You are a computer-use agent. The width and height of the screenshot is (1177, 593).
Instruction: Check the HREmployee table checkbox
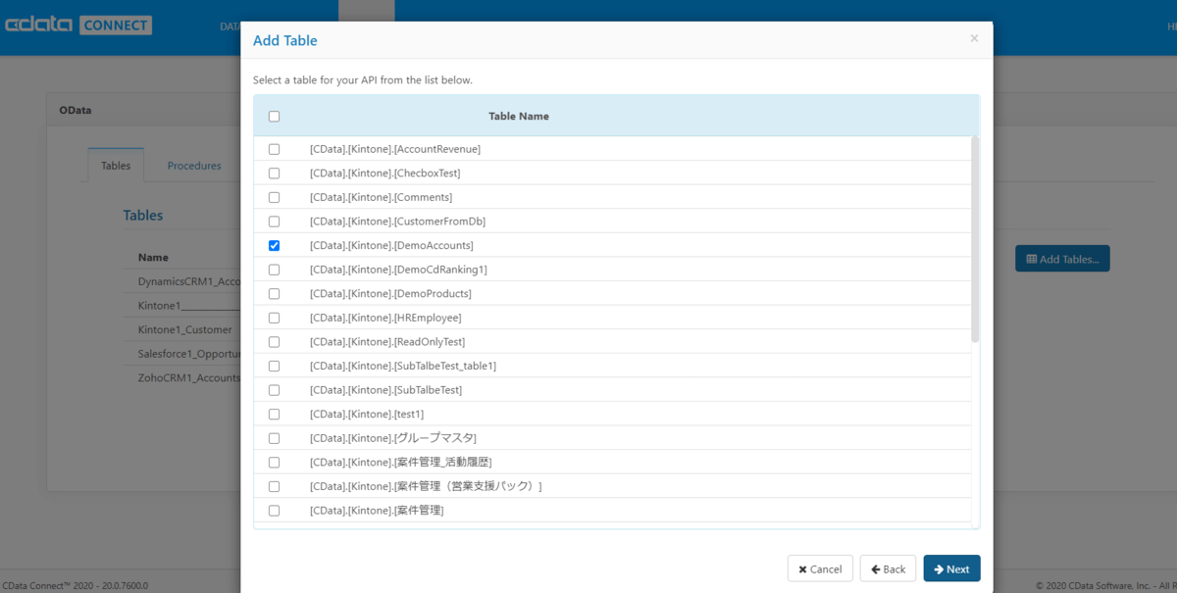coord(274,318)
